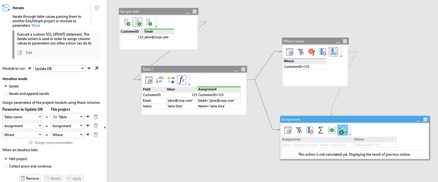This screenshot has width=438, height=182.
Task: Select Iterate and append results option
Action: pos(6,94)
